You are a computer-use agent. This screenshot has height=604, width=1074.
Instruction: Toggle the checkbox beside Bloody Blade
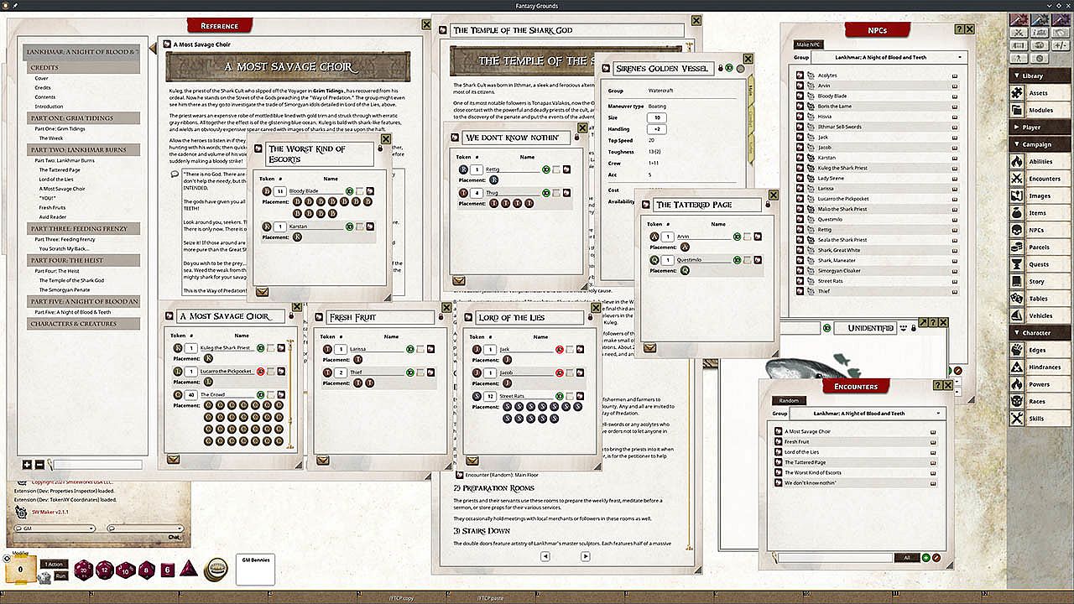point(360,191)
